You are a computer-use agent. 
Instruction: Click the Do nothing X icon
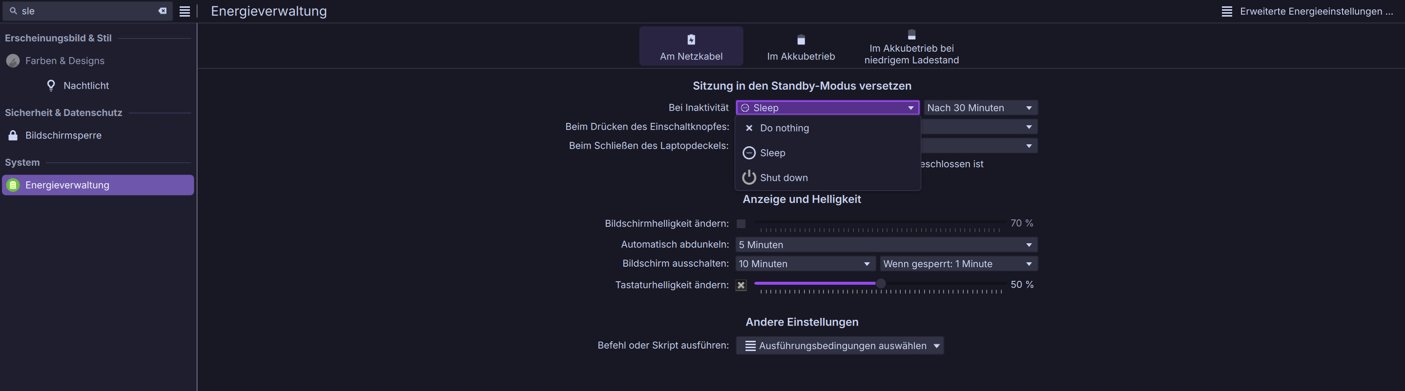tap(749, 128)
